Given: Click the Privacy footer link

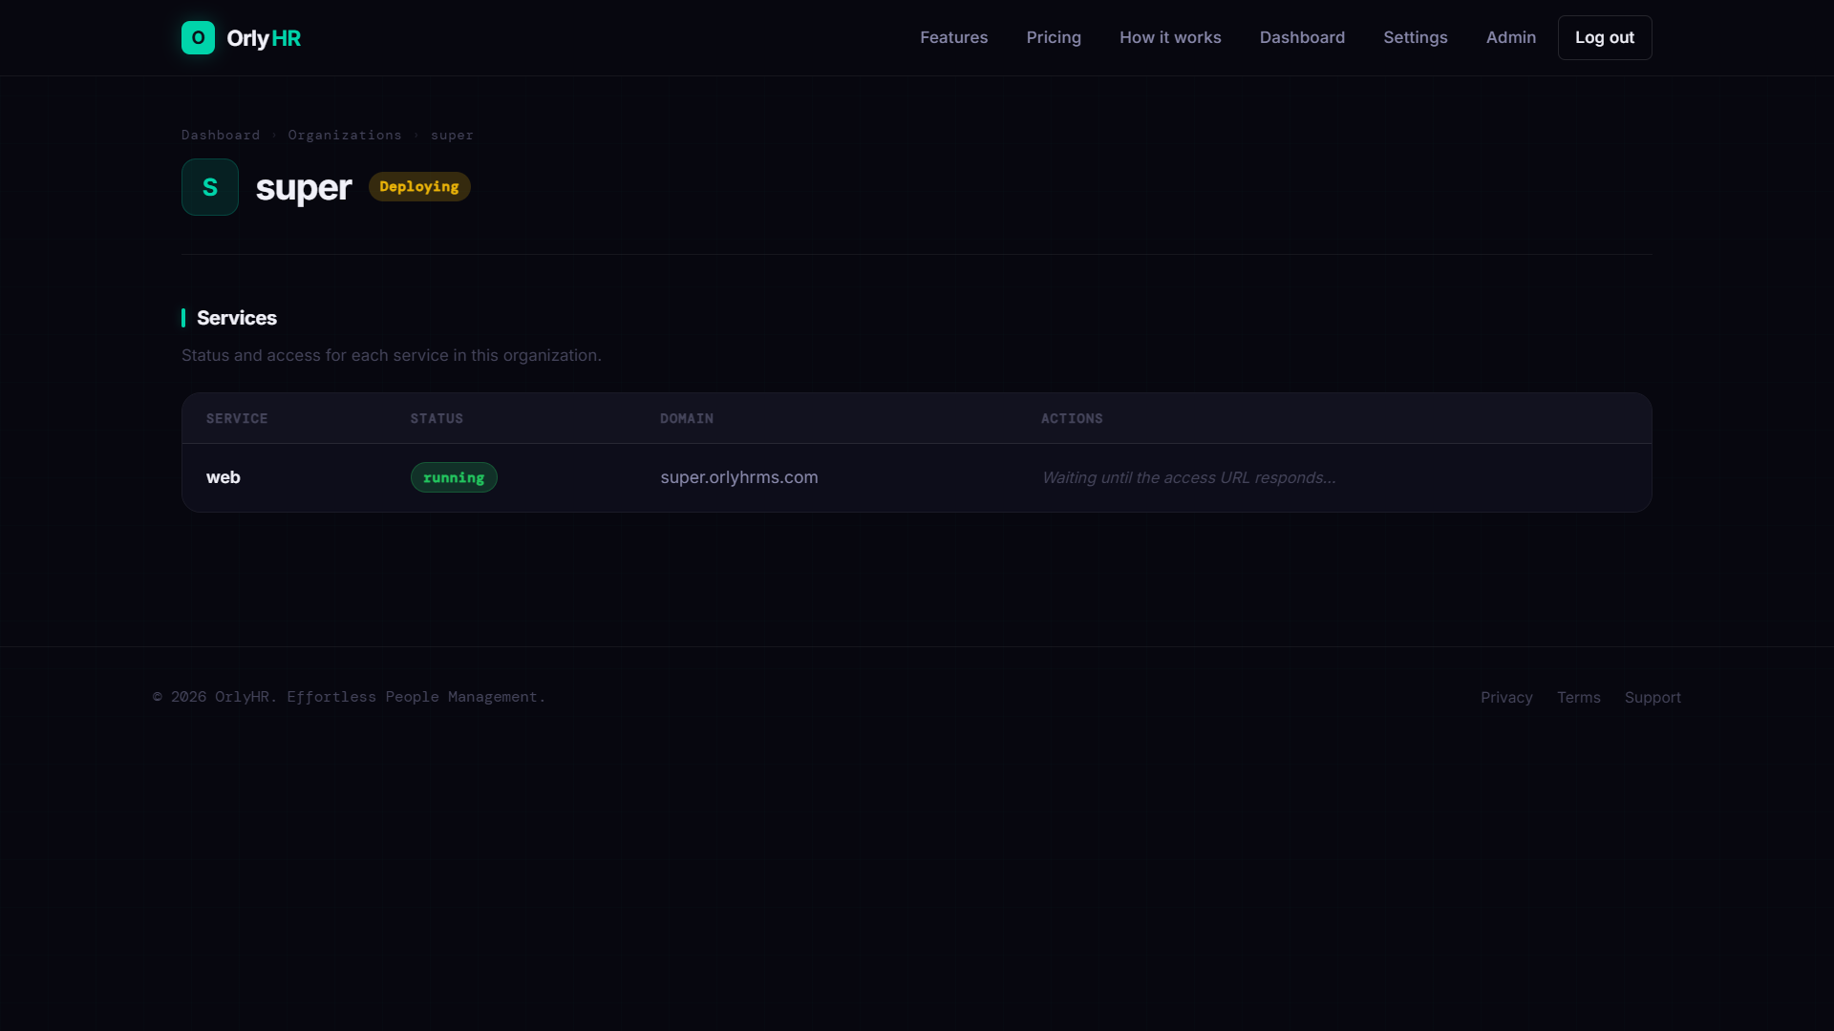Looking at the screenshot, I should click(1505, 697).
